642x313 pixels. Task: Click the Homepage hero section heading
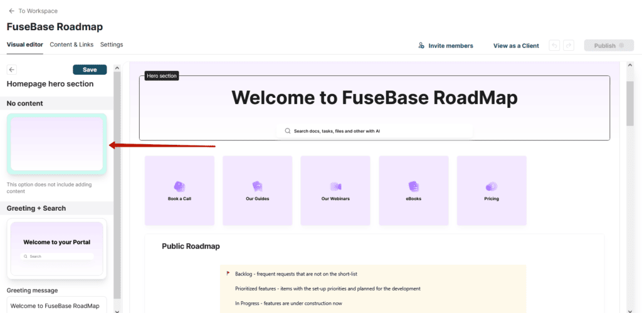[50, 84]
